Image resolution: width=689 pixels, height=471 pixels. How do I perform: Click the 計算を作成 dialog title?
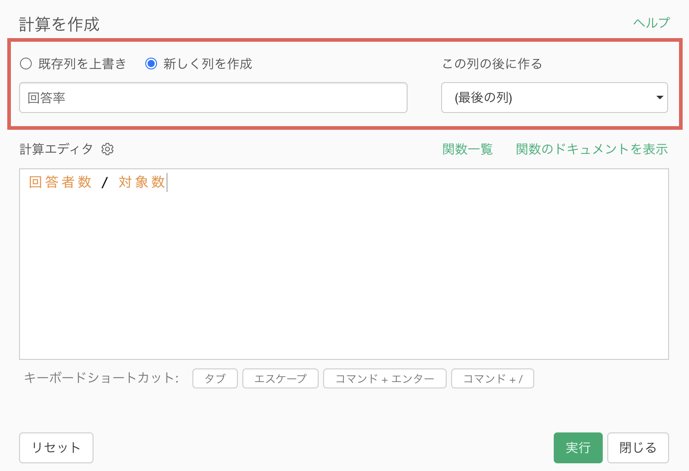pos(59,24)
